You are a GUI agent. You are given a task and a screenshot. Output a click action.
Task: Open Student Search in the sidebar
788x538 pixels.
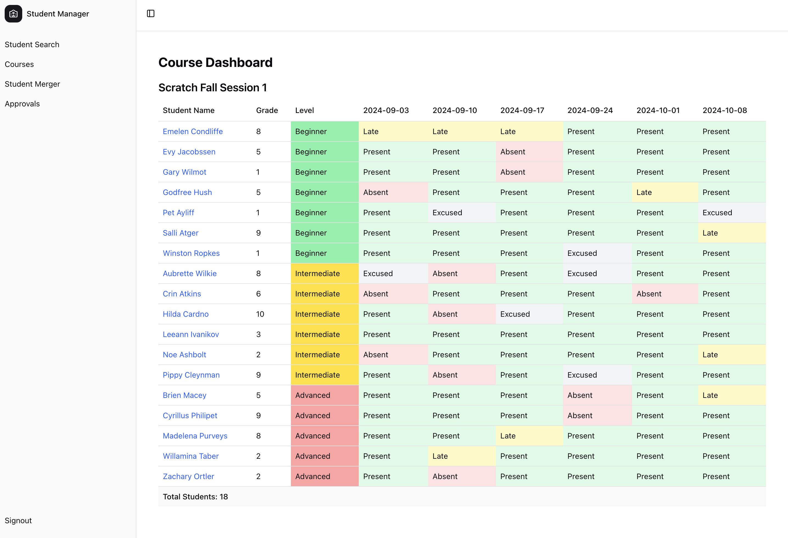32,44
